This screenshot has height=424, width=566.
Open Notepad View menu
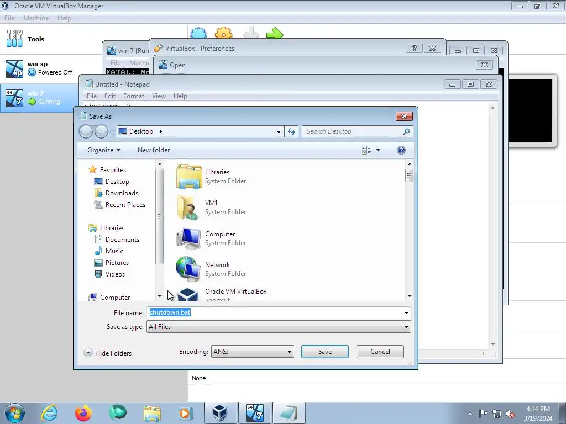pyautogui.click(x=159, y=96)
